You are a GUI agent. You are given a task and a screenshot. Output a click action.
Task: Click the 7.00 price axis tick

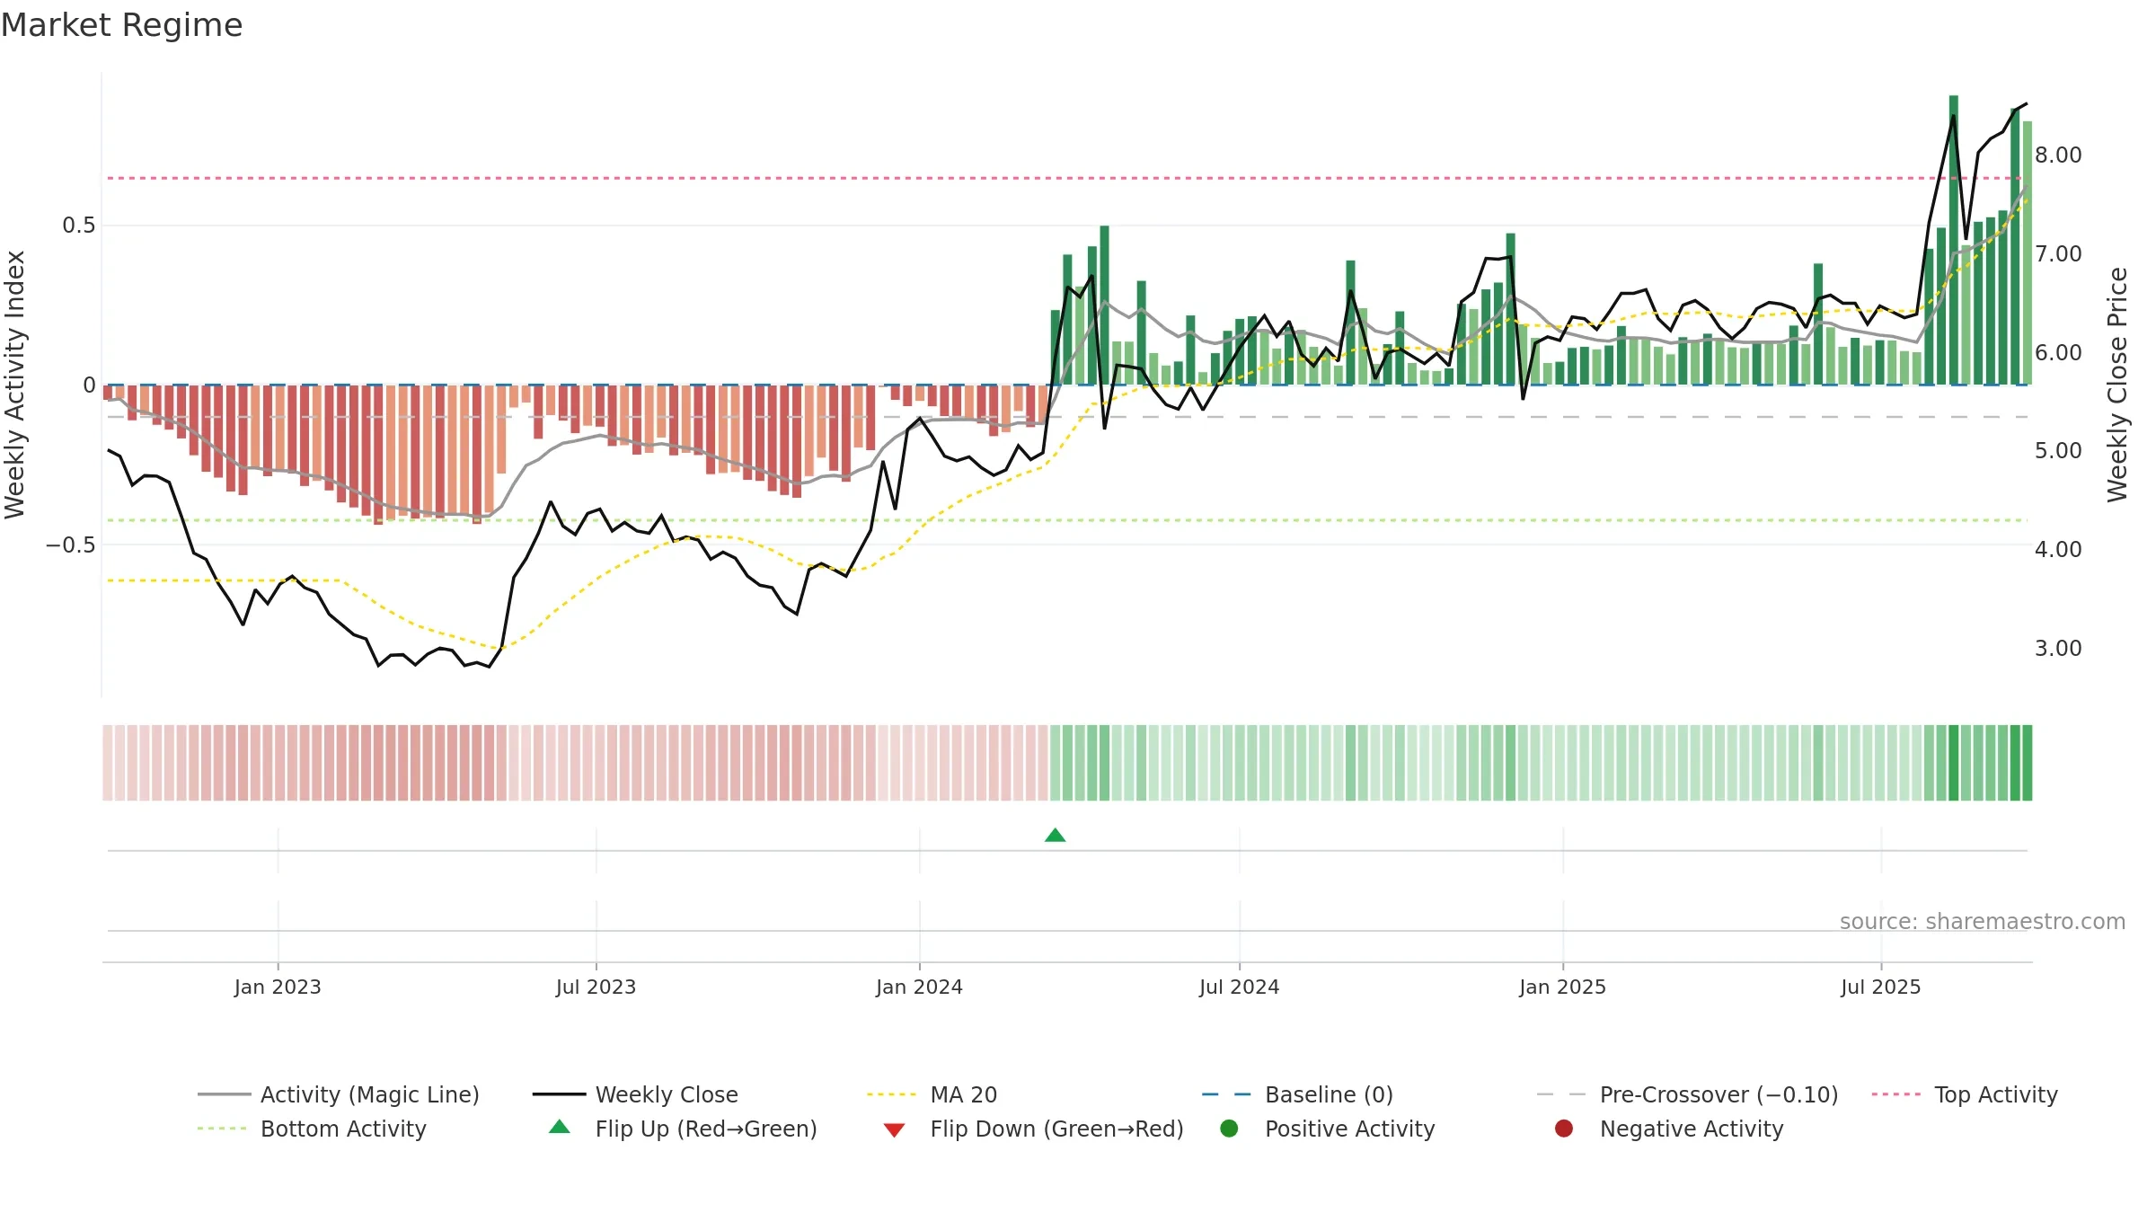[x=2058, y=254]
